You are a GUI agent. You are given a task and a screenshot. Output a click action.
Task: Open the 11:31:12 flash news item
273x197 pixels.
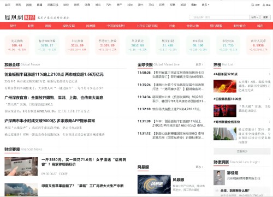(171, 135)
